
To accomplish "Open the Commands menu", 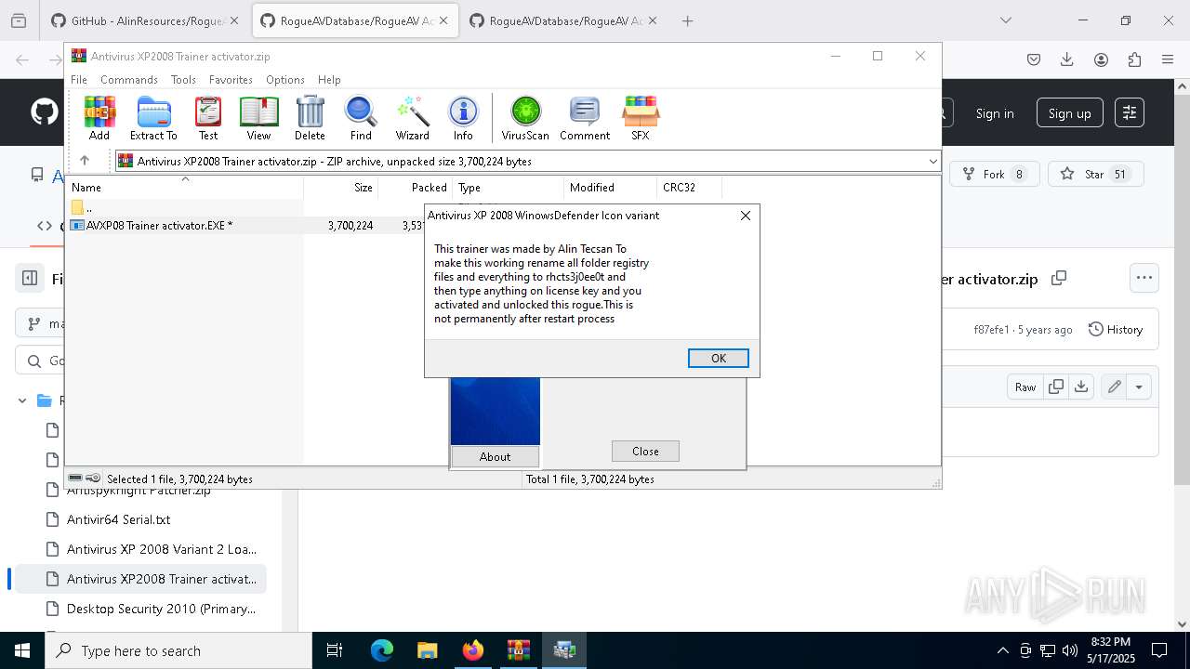I will [129, 80].
